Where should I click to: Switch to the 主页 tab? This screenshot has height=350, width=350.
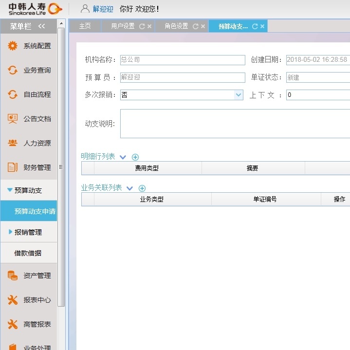pos(85,26)
